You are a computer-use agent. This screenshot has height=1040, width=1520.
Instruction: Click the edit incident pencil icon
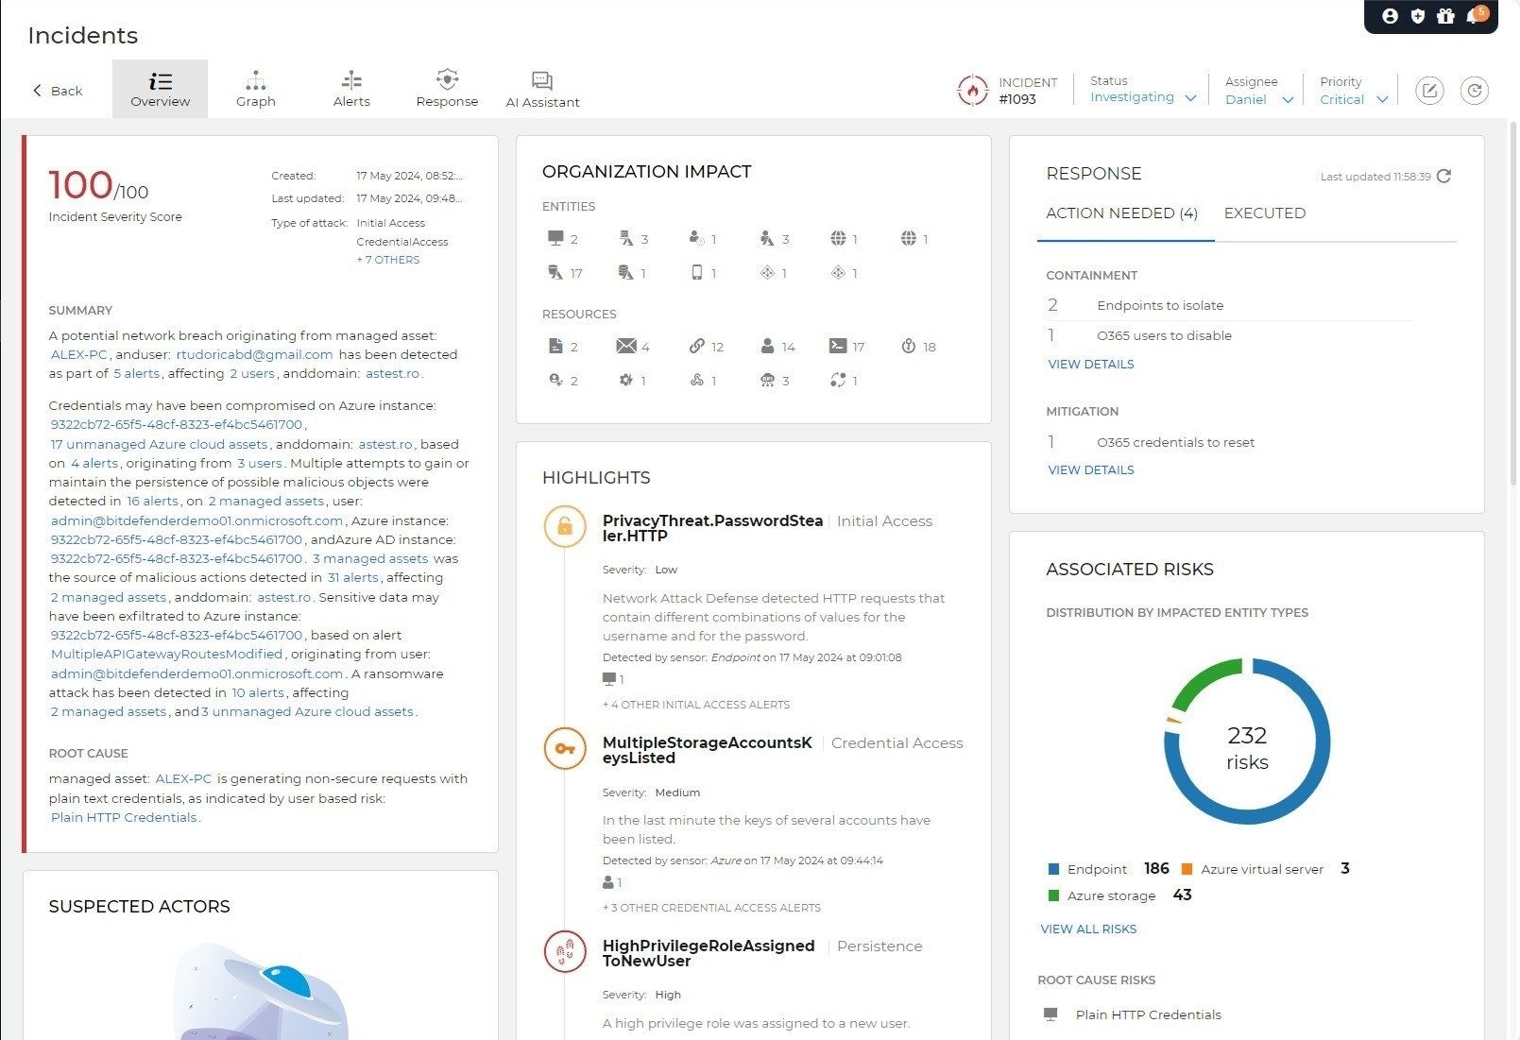1429,91
